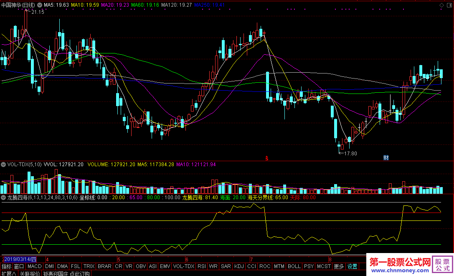Image resolution: width=454 pixels, height=276 pixels.
Task: Collapse the 龙腾四海 indicator panel arrow
Action: click(3, 198)
